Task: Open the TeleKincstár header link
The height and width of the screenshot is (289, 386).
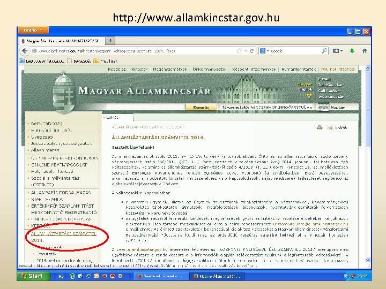Action: tap(330, 85)
